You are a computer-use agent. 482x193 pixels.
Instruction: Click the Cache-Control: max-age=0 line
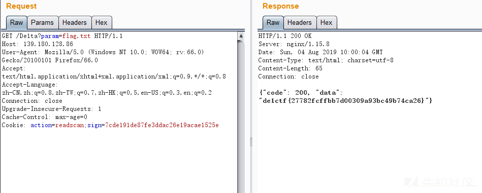45,117
